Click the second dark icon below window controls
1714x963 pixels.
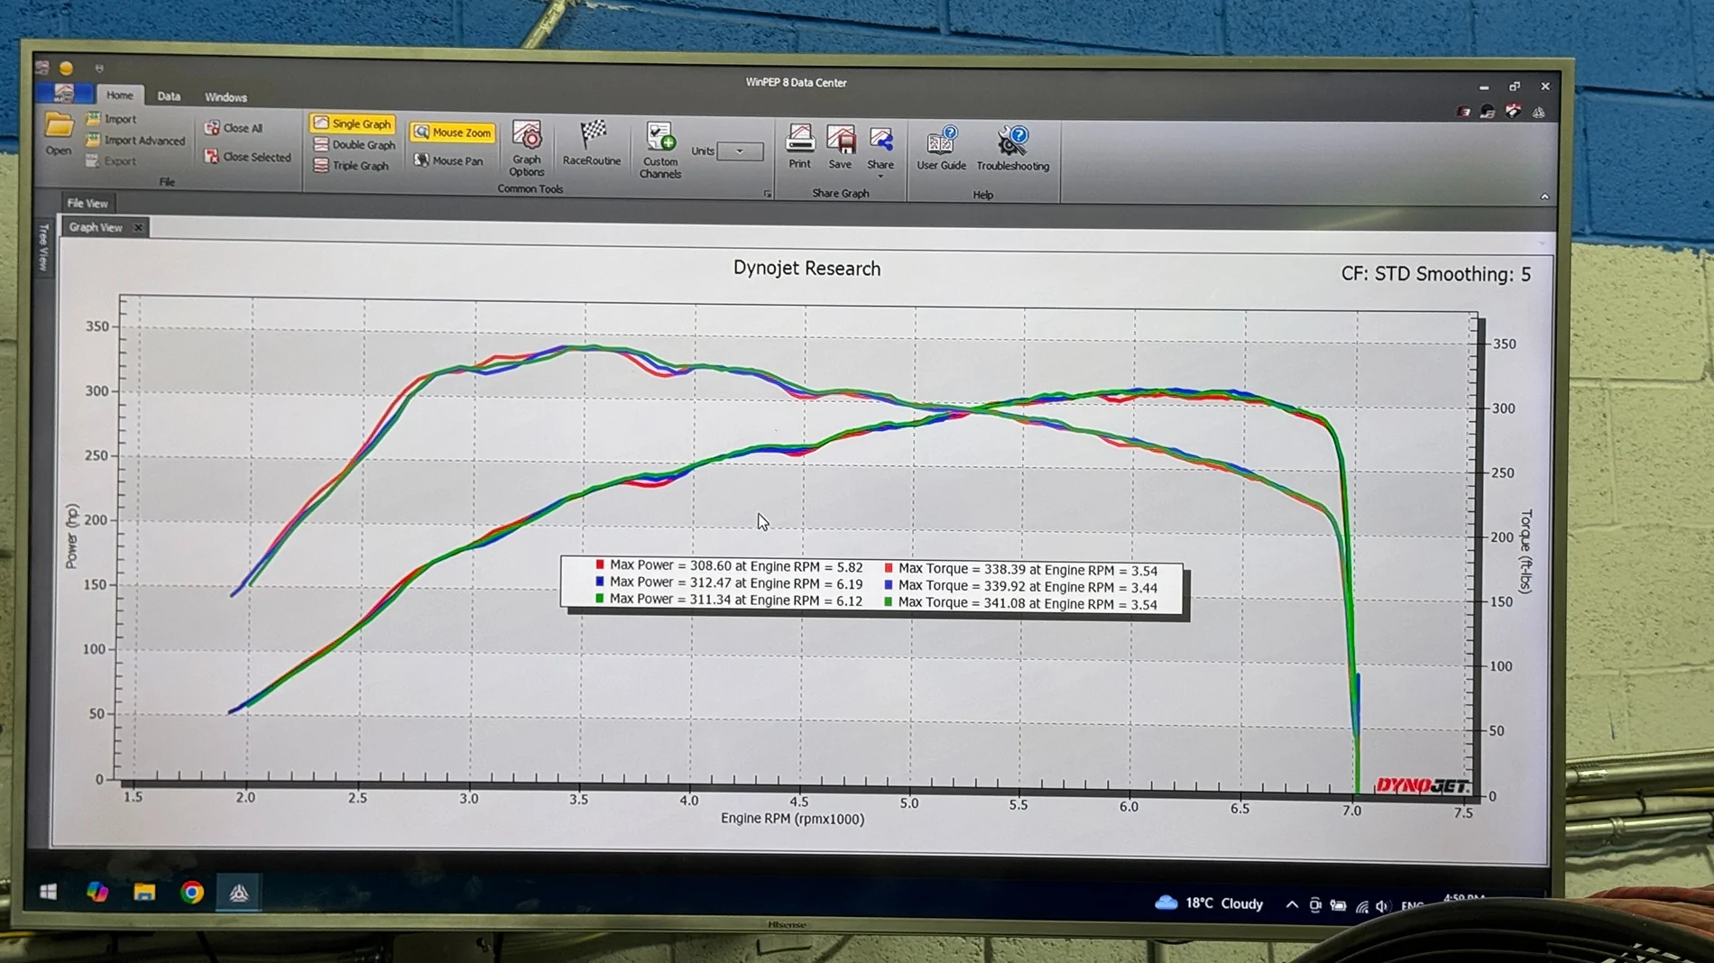[1488, 112]
